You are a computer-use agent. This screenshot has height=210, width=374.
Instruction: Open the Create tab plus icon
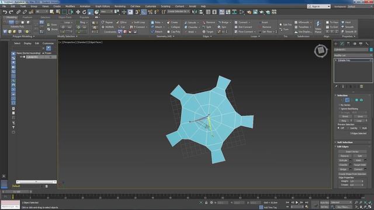coord(336,44)
